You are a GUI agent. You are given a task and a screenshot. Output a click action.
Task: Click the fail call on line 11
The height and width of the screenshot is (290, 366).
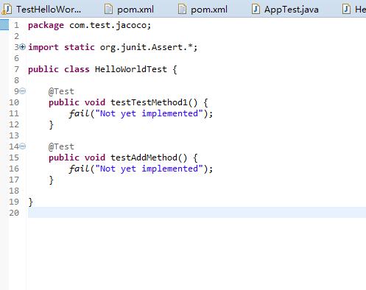click(x=79, y=113)
